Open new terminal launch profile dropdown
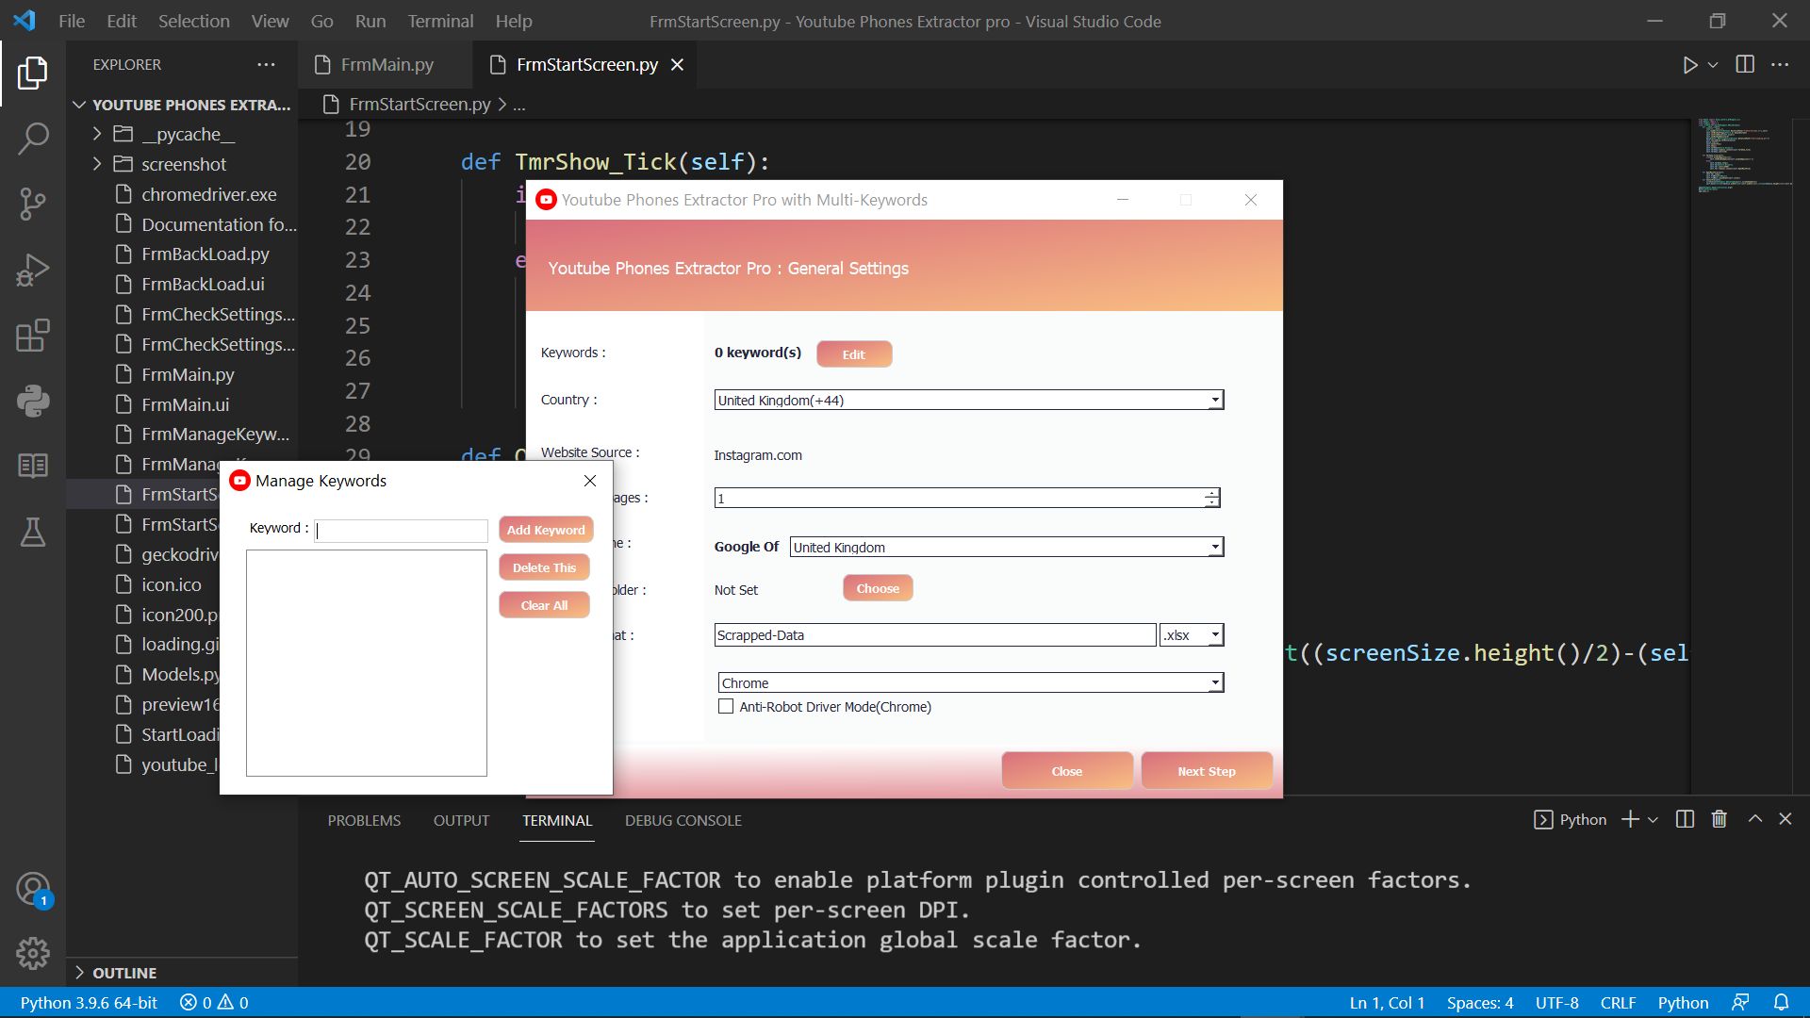Viewport: 1810px width, 1018px height. (1653, 819)
